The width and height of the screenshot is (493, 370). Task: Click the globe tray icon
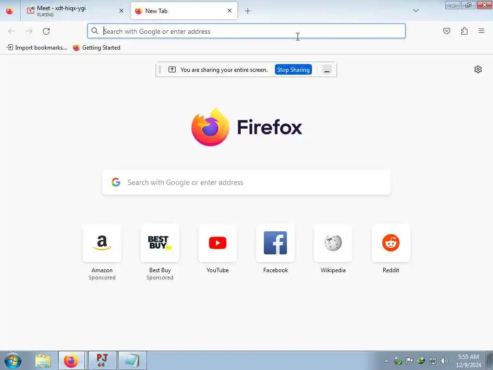tap(421, 361)
